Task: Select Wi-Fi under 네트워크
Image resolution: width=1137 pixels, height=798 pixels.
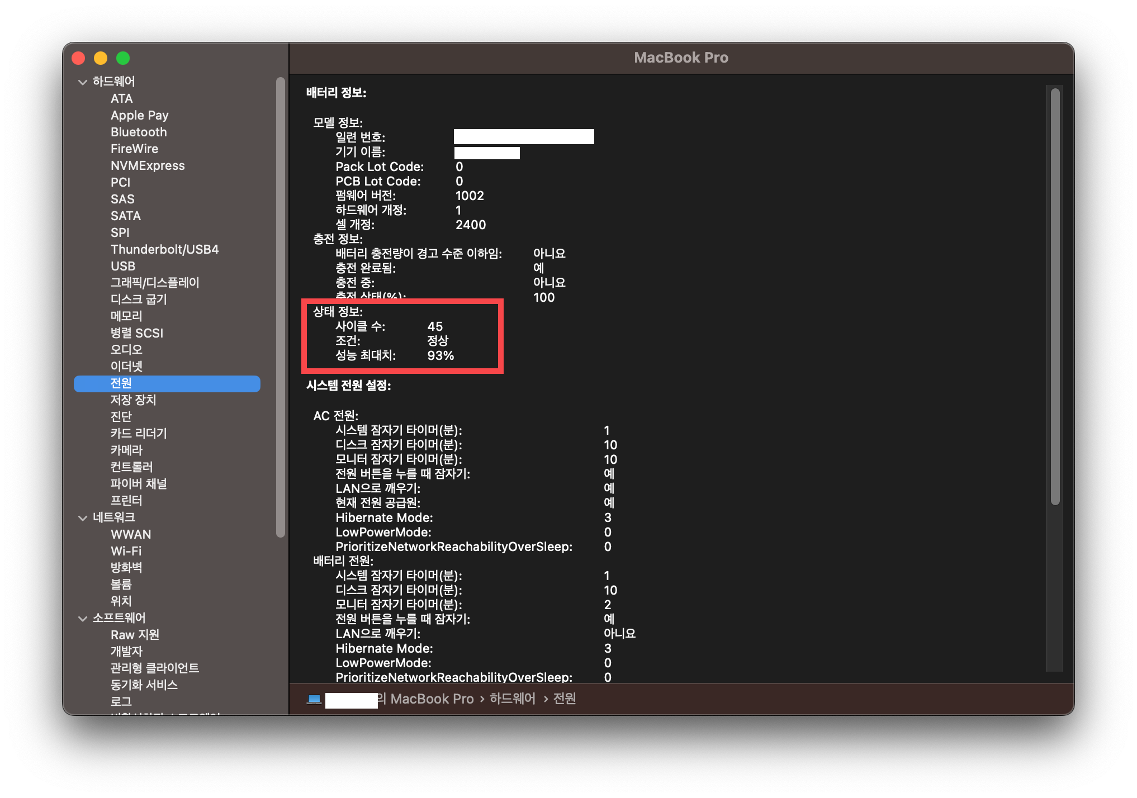Action: coord(126,551)
